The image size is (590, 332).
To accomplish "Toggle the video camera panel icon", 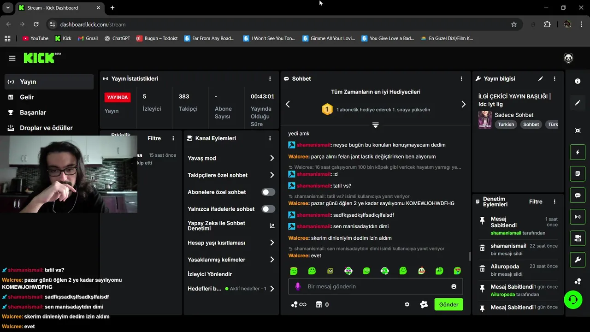I will click(578, 238).
